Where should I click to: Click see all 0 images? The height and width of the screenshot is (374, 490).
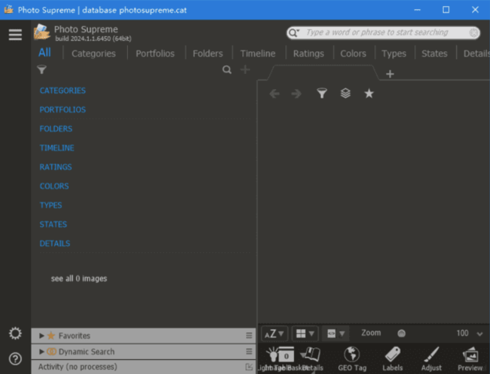coord(79,278)
